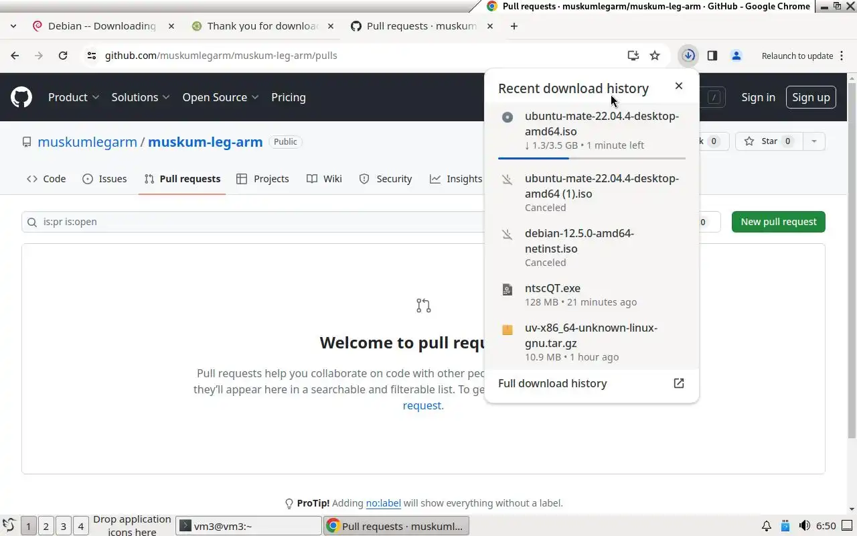Go back to previous page
The image size is (857, 536).
click(x=15, y=56)
